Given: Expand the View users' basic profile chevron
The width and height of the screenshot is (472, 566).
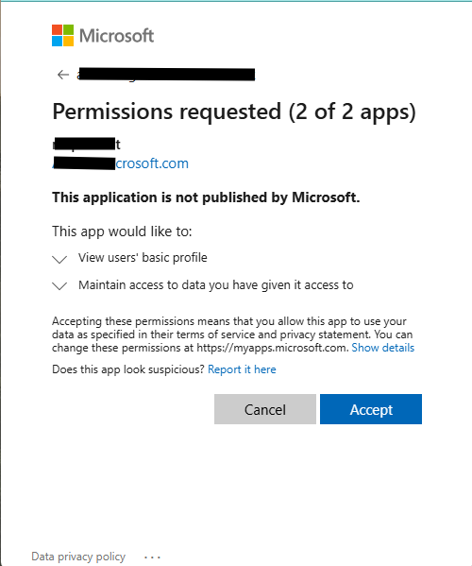Looking at the screenshot, I should click(x=59, y=259).
